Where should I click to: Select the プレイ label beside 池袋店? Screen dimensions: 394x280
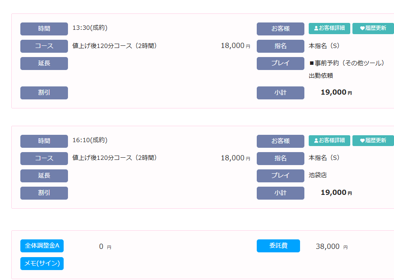pyautogui.click(x=280, y=176)
